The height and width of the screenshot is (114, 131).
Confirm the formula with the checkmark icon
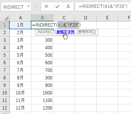[57, 7]
